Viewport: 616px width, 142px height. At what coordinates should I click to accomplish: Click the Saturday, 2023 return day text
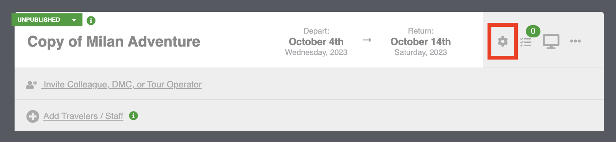pos(421,52)
